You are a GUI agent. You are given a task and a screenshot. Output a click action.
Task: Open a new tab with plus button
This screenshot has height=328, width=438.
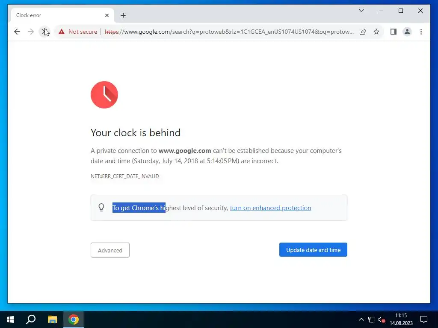coord(123,15)
